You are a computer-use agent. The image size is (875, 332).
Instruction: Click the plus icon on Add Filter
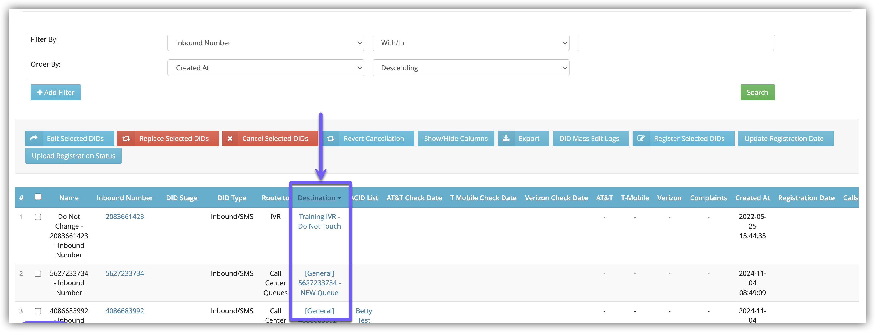[x=40, y=92]
